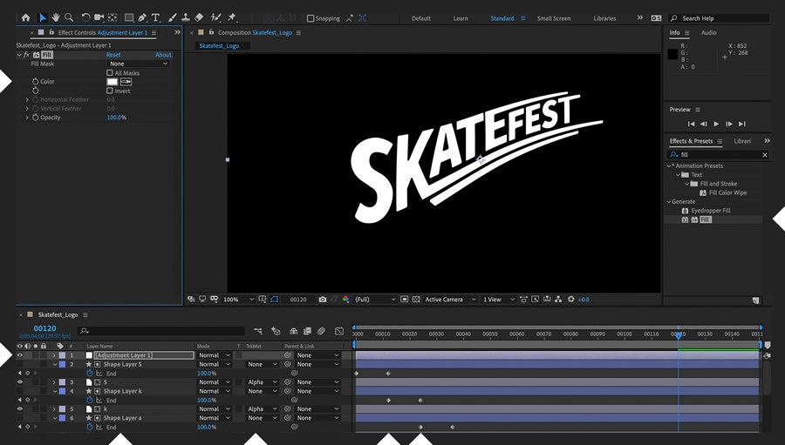Check the All Masks checkbox
The image size is (785, 445).
(110, 73)
